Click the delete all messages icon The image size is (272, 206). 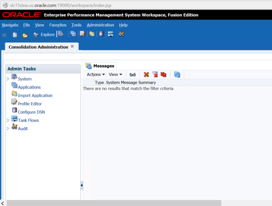tap(163, 75)
